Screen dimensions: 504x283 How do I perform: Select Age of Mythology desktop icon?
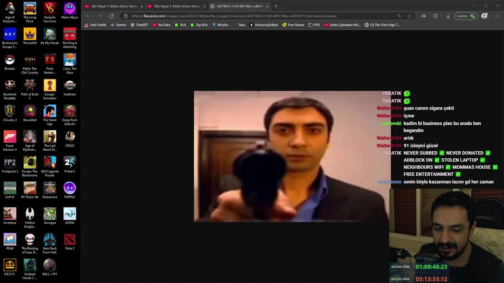click(x=30, y=141)
